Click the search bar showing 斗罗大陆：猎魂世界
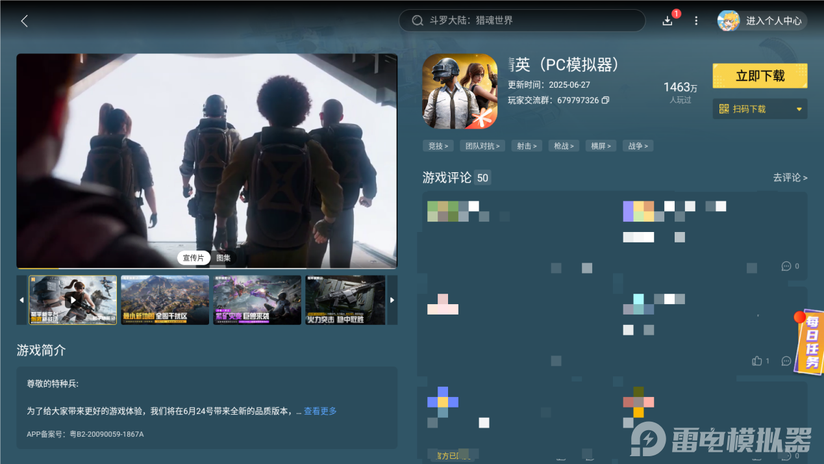The image size is (824, 464). click(522, 20)
